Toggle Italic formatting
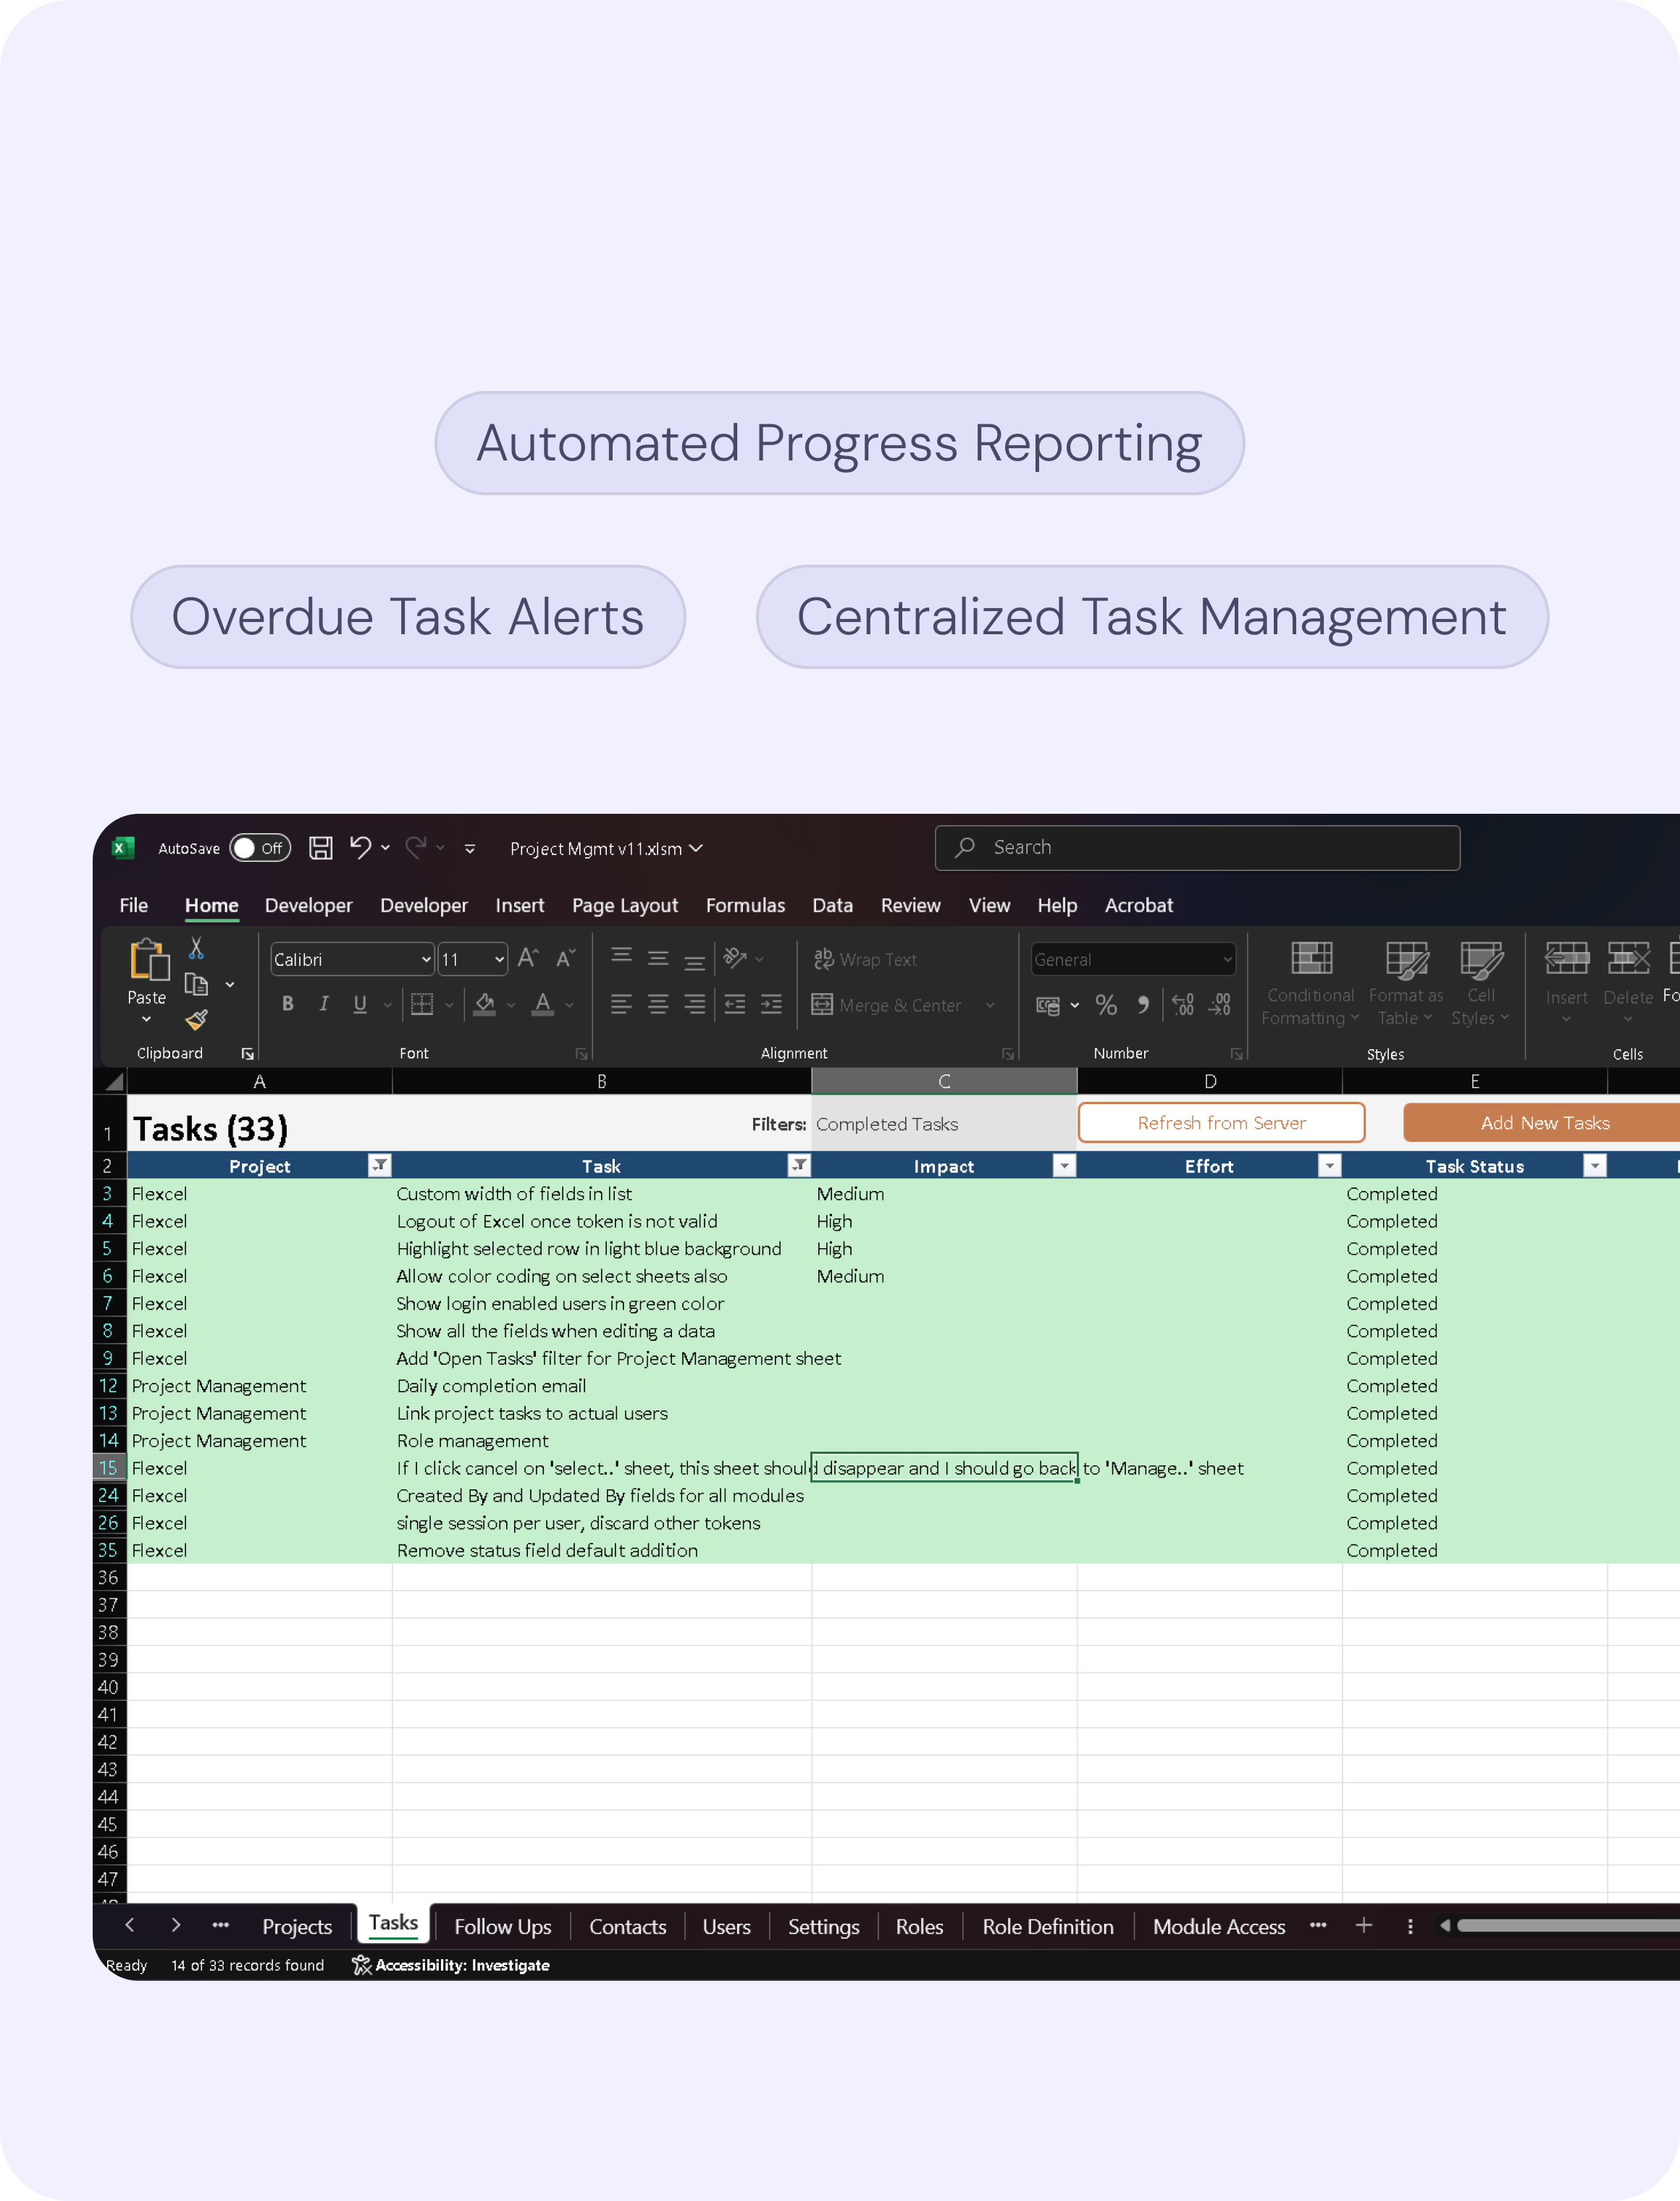This screenshot has width=1680, height=2201. 323,1003
